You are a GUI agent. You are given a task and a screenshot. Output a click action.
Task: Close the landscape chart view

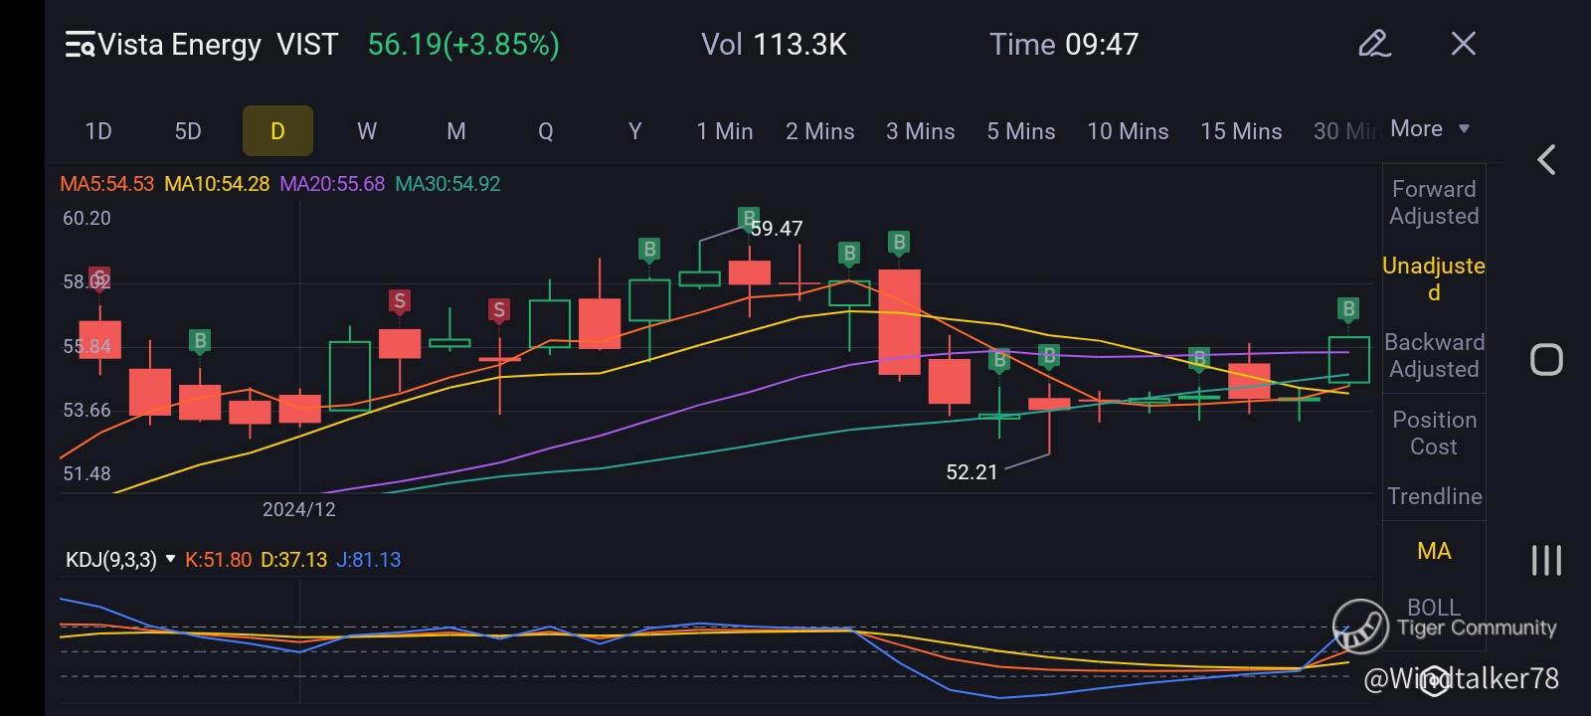1463,44
